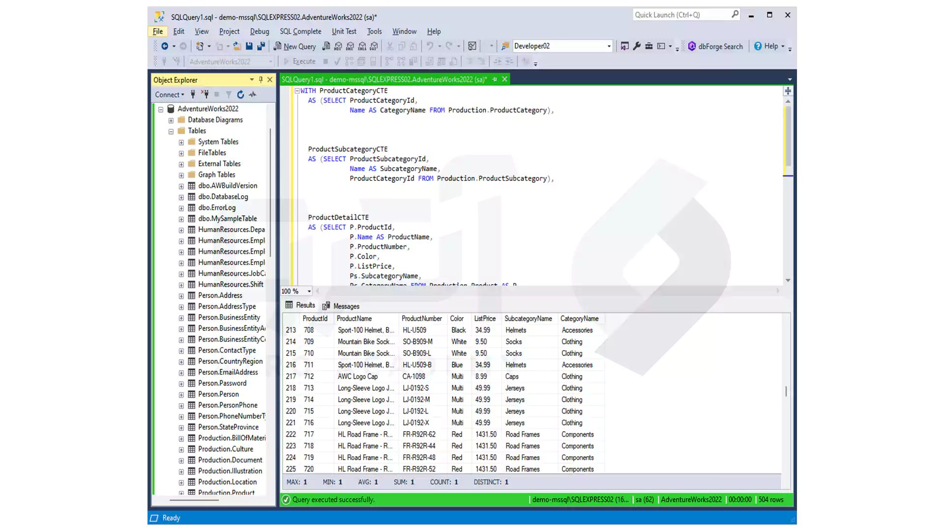This screenshot has width=944, height=531.
Task: Click the disconnect icon in Object Explorer
Action: tap(205, 94)
